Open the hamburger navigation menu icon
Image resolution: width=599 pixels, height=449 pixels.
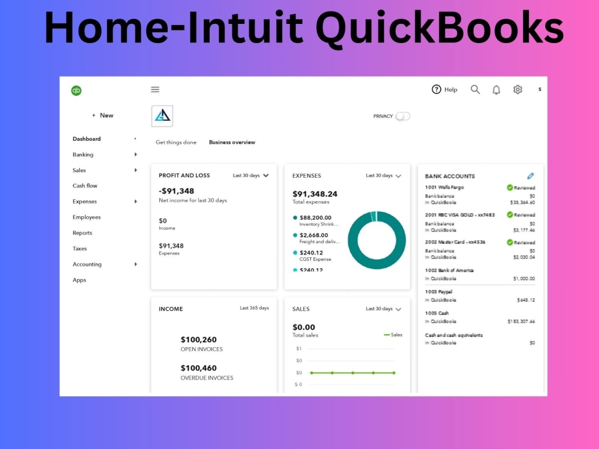(155, 89)
